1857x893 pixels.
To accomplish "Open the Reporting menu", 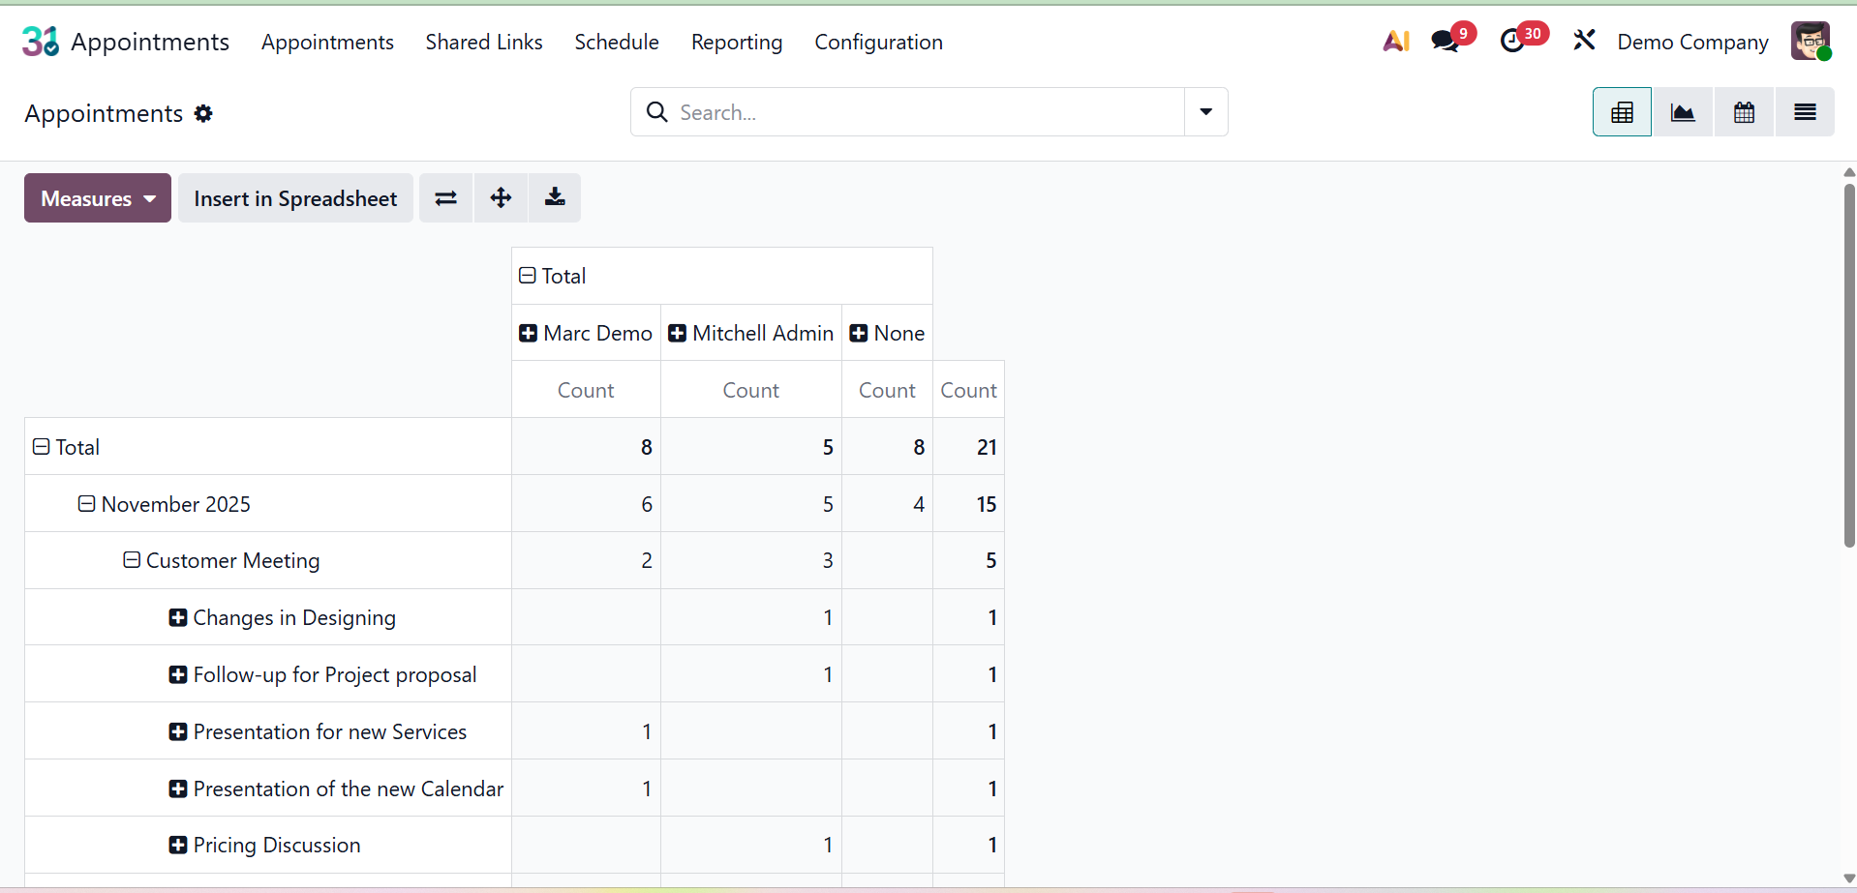I will 736,43.
